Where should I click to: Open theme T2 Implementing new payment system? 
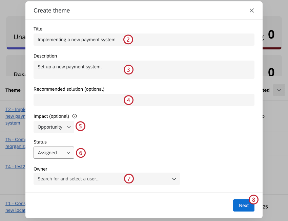pos(15,116)
